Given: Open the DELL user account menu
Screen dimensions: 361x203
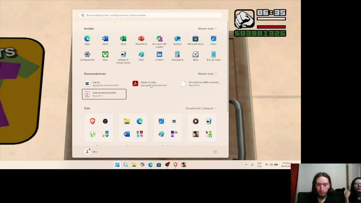Looking at the screenshot, I should coord(91,152).
